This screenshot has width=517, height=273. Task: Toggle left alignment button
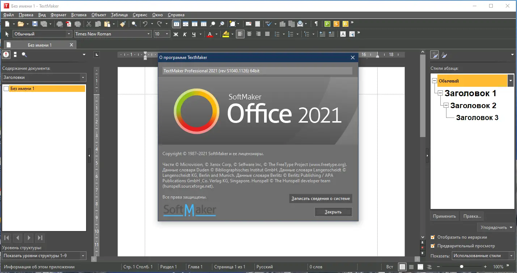[x=240, y=34]
